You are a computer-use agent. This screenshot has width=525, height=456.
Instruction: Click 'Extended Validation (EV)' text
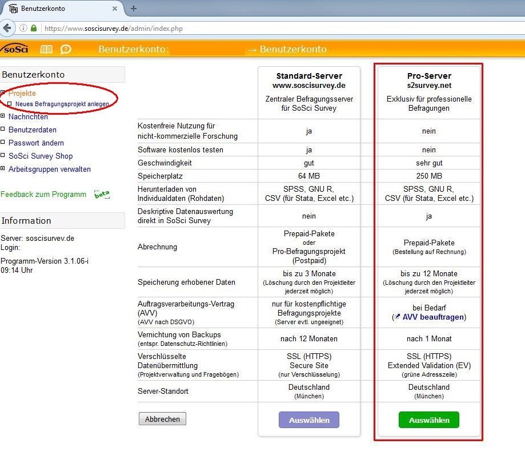[429, 365]
